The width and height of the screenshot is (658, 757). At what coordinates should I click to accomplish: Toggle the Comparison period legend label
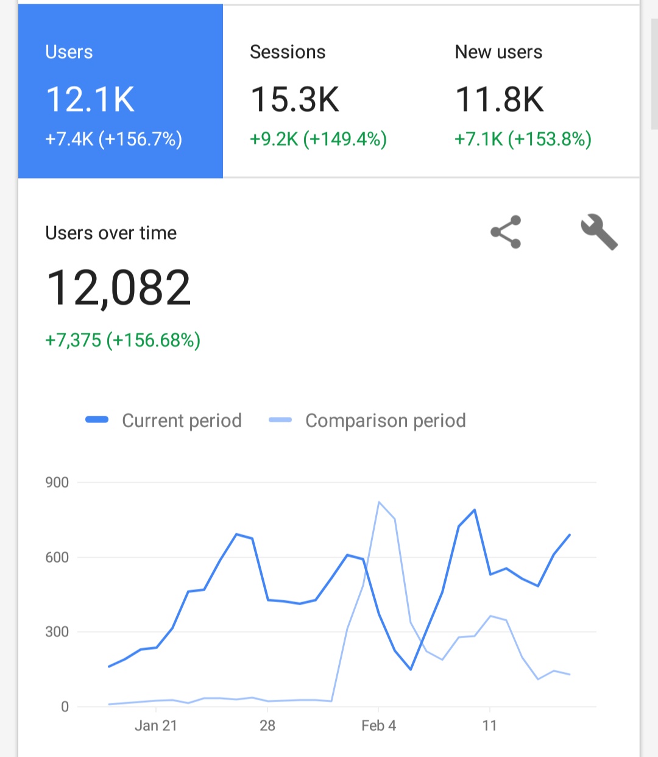(385, 421)
